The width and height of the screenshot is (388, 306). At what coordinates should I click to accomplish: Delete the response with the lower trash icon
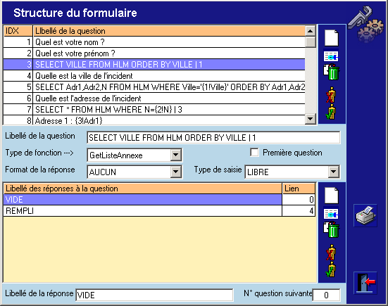[332, 229]
